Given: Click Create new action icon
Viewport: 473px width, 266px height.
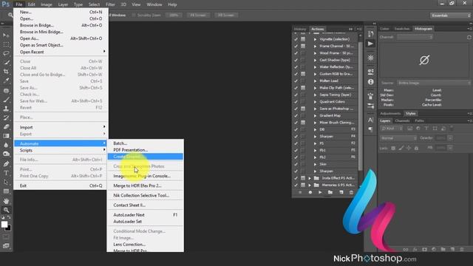Looking at the screenshot, I should click(x=341, y=192).
